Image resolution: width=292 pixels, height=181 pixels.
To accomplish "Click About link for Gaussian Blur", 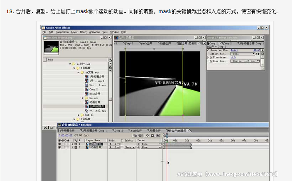I will (x=257, y=50).
